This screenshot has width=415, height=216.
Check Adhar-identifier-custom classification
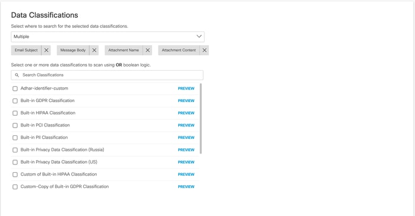coord(15,88)
